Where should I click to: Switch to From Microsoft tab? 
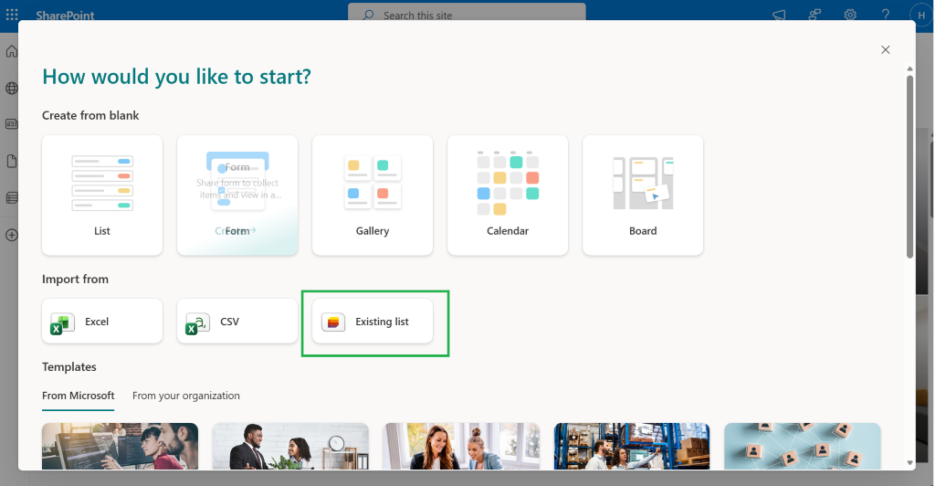click(79, 396)
